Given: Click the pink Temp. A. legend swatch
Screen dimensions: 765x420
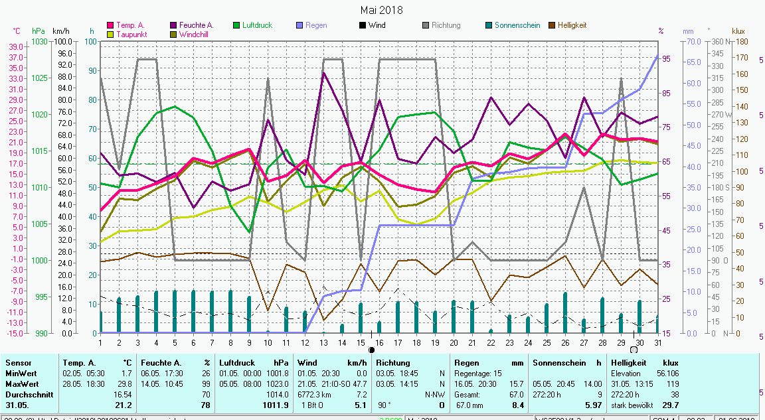Looking at the screenshot, I should point(111,26).
